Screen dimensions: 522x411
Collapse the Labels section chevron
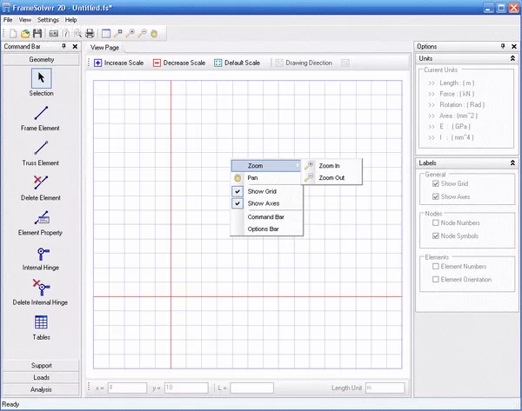coord(512,163)
